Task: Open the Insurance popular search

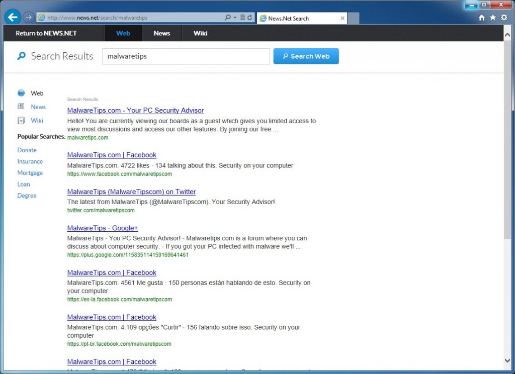Action: pos(30,161)
